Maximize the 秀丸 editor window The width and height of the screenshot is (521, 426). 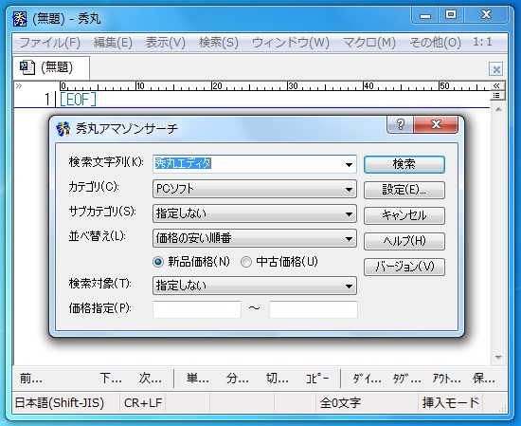point(451,15)
